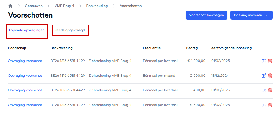Open Opvraging voorschot link for €400,00

pos(25,90)
